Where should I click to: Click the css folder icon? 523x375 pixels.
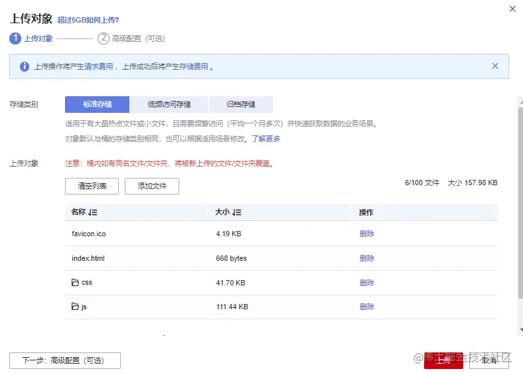click(x=75, y=283)
